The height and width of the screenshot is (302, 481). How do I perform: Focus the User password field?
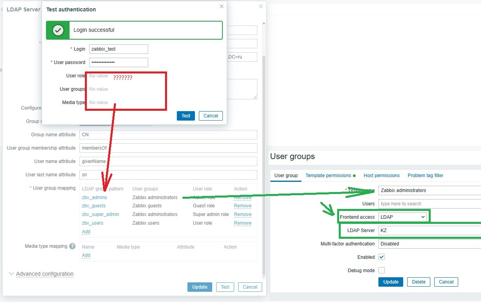tap(119, 62)
